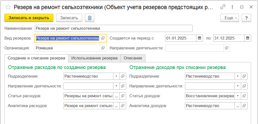Screen dimensions: 258x124
Task: Expand Подразделение dropdown under income section
Action: (238, 76)
